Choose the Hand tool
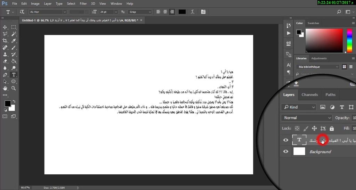 5,89
